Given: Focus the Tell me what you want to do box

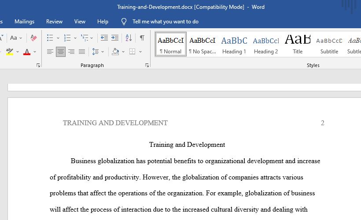Looking at the screenshot, I should click(x=165, y=22).
